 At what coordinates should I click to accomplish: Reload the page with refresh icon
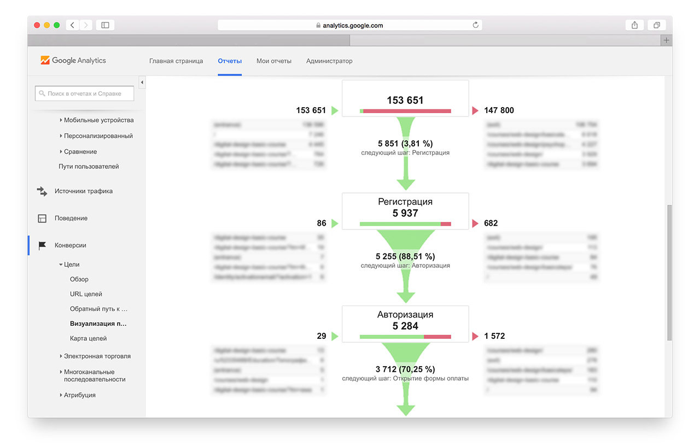(475, 25)
